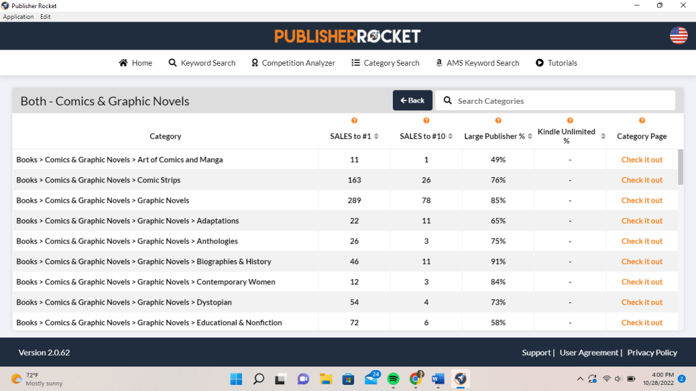696x391 pixels.
Task: Open Windows taskbar search
Action: coord(258,379)
